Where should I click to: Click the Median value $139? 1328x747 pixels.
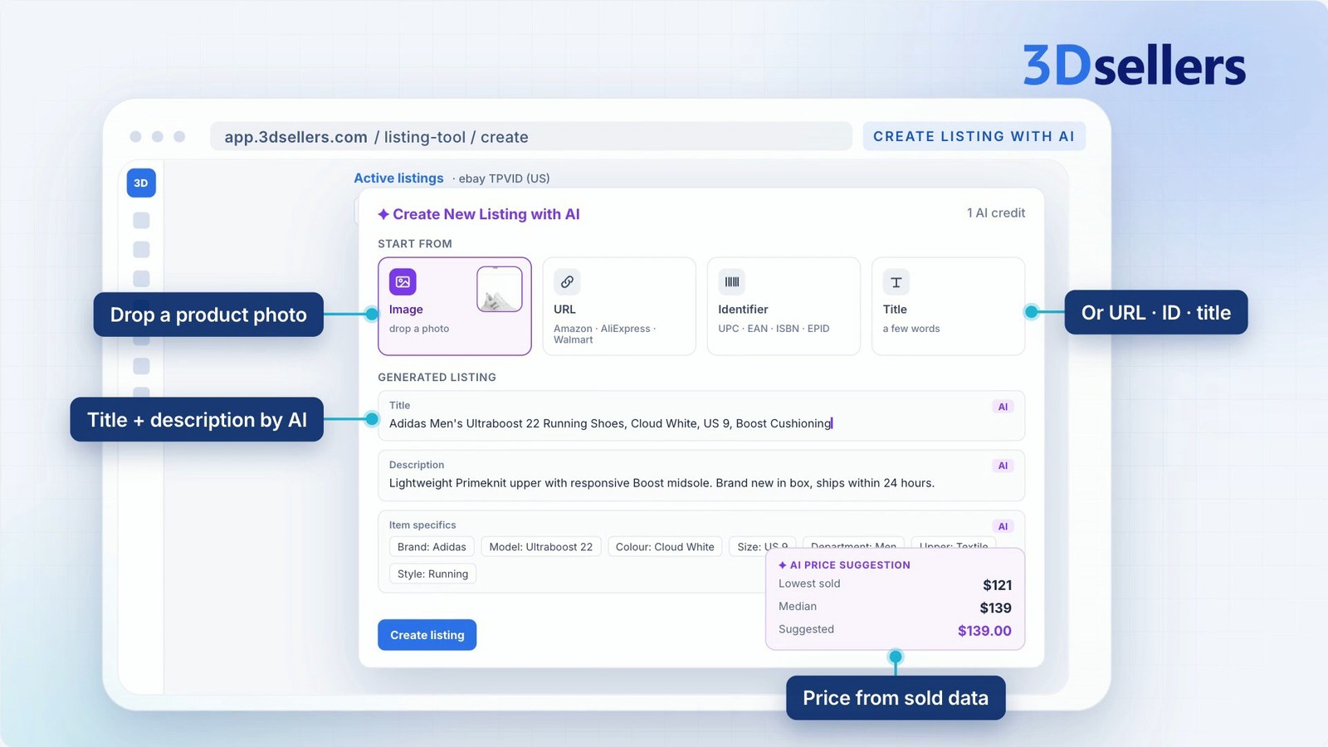pos(995,608)
